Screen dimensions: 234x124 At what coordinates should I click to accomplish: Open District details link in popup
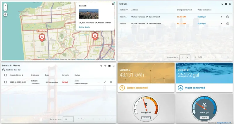(84, 27)
